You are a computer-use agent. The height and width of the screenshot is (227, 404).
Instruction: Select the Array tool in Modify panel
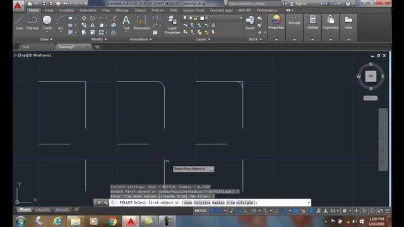(102, 32)
